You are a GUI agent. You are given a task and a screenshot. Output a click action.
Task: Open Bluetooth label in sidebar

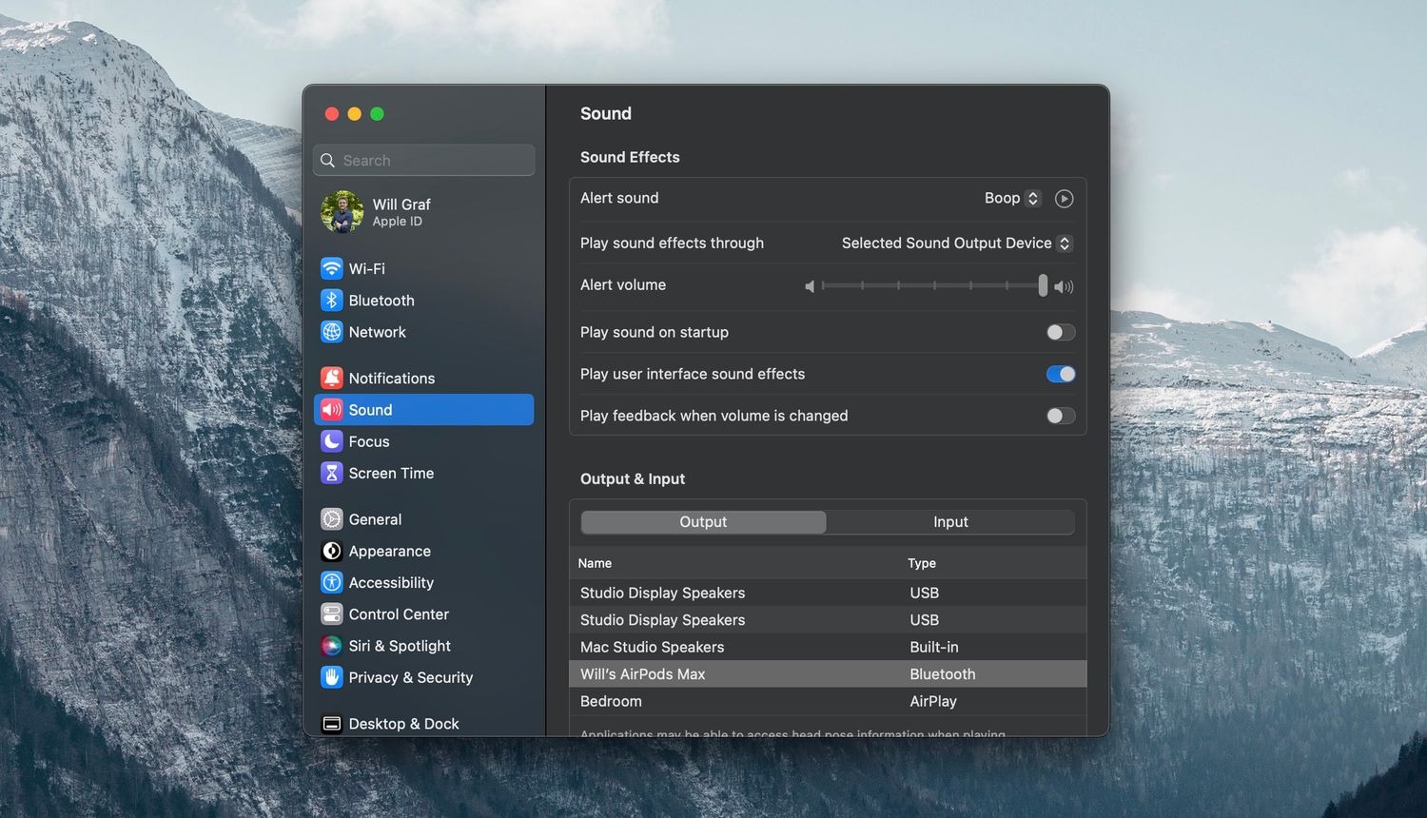(381, 300)
